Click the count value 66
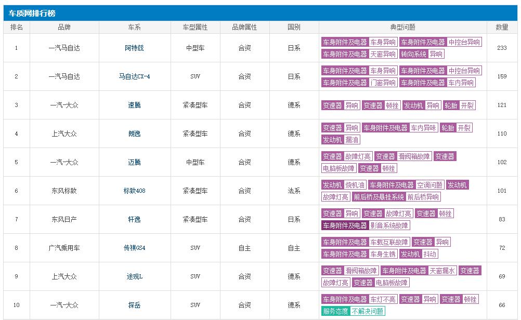This screenshot has height=320, width=521. click(x=502, y=305)
